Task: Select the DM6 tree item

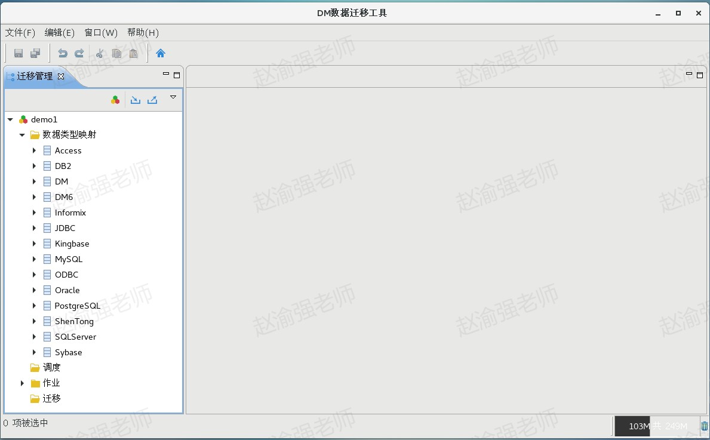Action: tap(64, 197)
